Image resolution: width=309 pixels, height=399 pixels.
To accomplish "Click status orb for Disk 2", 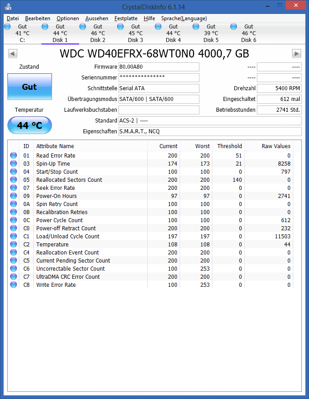I will 83,26.
